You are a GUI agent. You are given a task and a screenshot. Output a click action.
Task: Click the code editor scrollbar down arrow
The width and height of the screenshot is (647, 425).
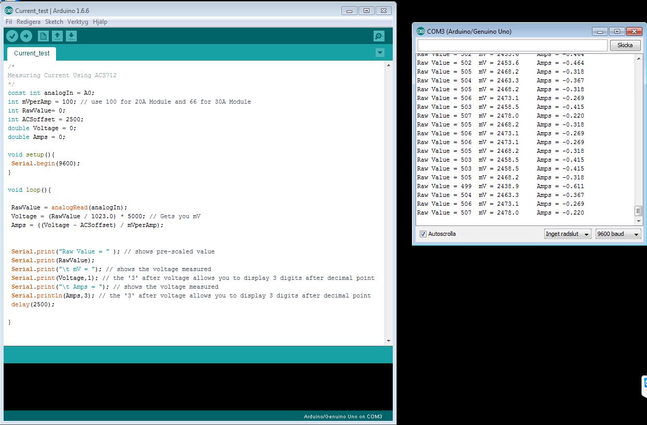[x=388, y=341]
